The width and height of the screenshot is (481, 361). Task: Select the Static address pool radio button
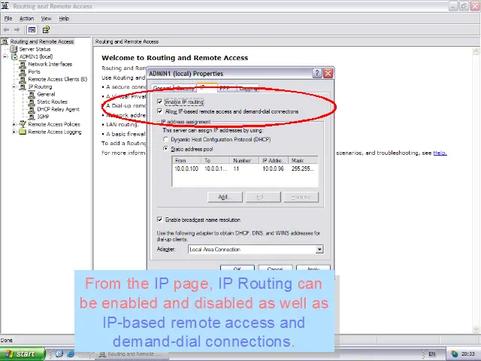tap(166, 149)
